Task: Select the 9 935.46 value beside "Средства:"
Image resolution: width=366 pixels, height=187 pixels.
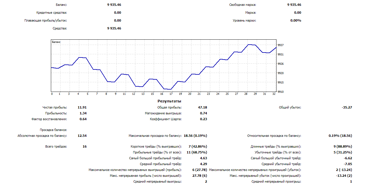Action: coord(114,28)
